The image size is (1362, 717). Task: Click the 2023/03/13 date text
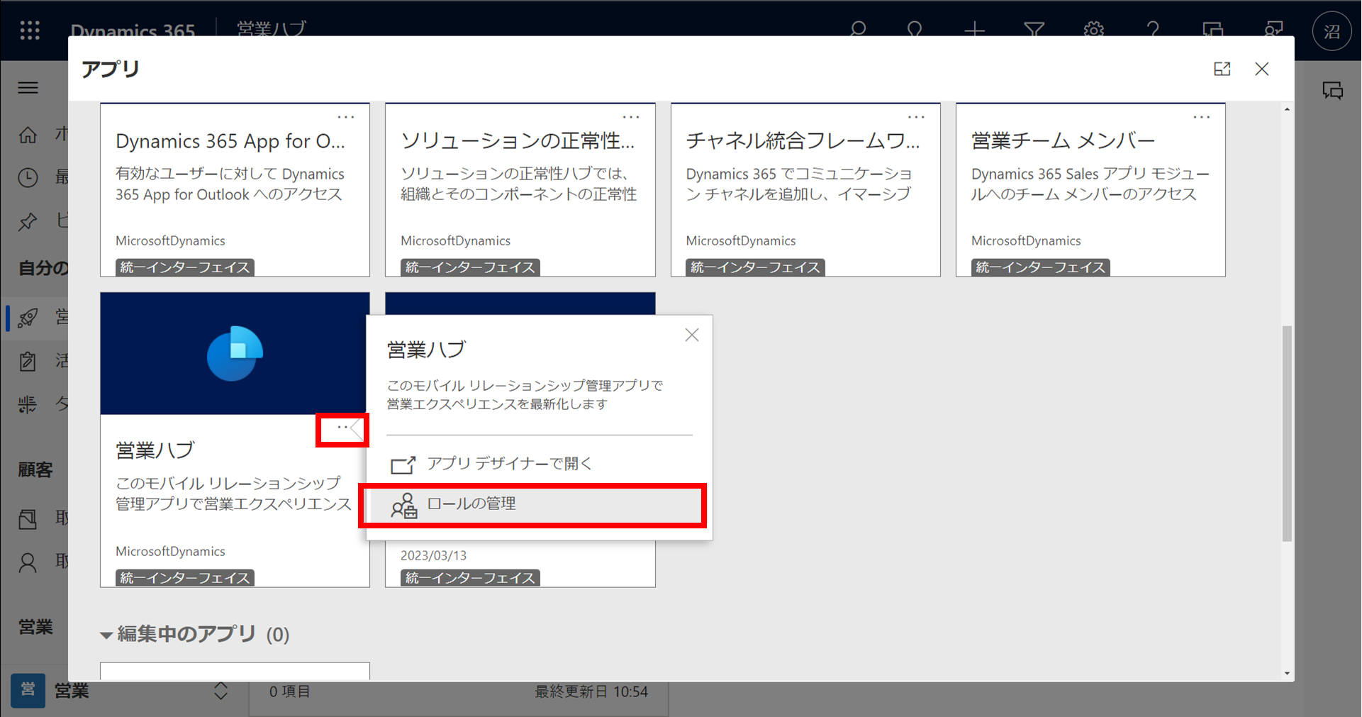[433, 555]
